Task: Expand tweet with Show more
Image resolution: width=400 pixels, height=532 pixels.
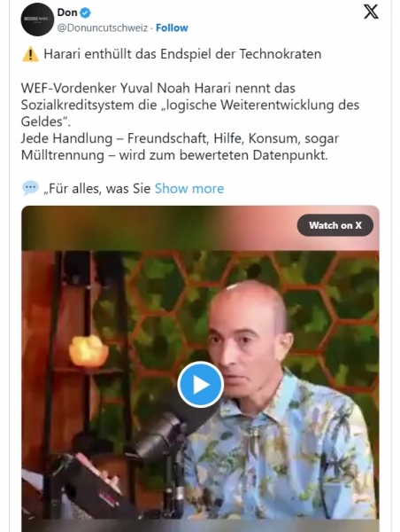Action: pyautogui.click(x=189, y=189)
